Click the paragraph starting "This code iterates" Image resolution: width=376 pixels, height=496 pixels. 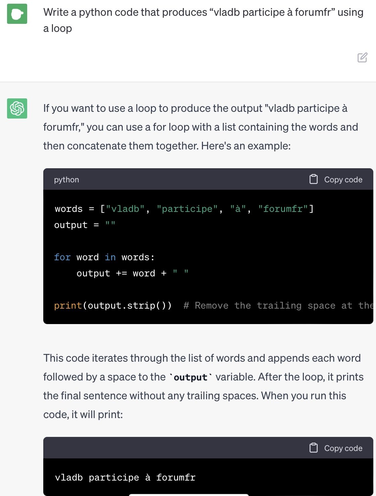pos(203,386)
